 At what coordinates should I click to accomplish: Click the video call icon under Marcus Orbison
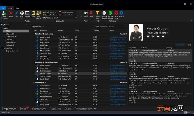158,36
